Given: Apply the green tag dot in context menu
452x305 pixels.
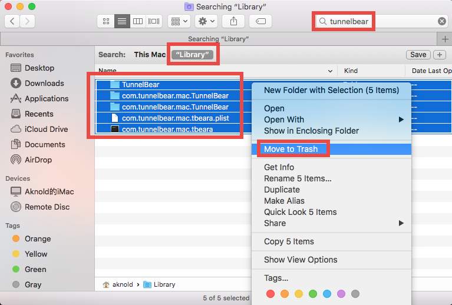Looking at the screenshot, I should point(313,294).
